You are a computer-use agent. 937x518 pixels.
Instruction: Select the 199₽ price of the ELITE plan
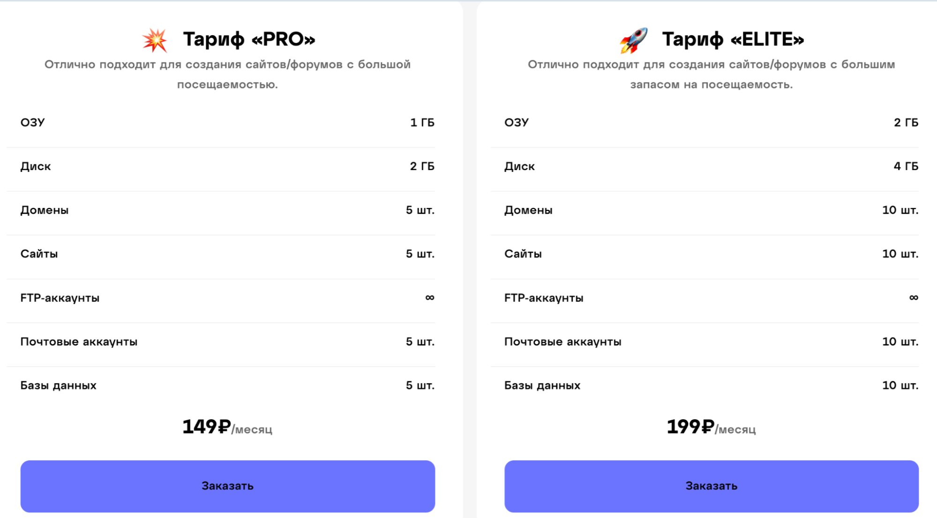pyautogui.click(x=690, y=427)
